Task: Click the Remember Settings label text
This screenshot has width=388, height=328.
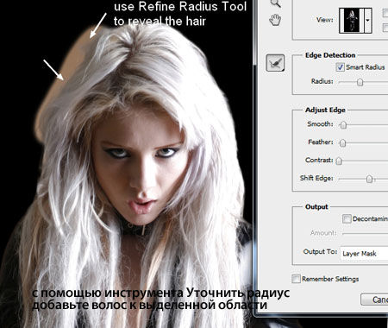Action: [330, 279]
